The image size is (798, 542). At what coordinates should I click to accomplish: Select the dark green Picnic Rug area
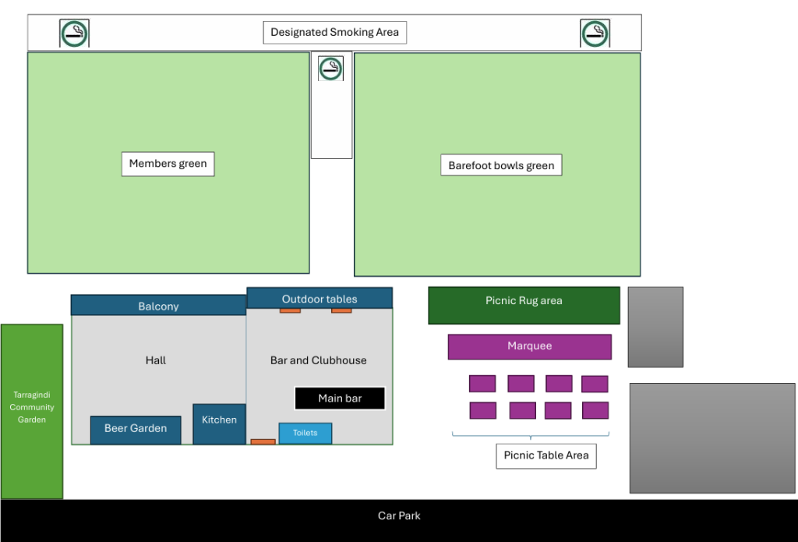pyautogui.click(x=524, y=305)
